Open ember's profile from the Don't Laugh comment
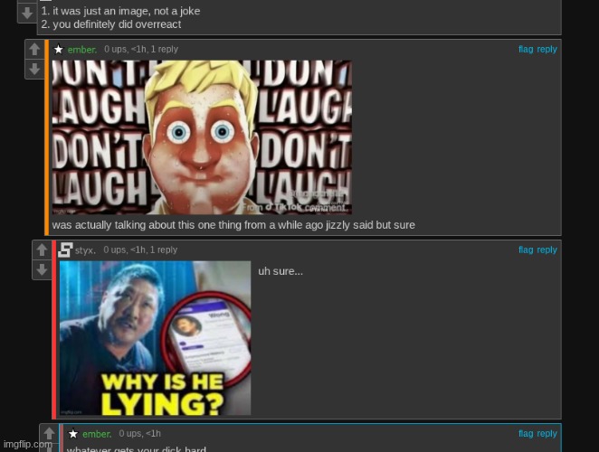 [x=82, y=50]
